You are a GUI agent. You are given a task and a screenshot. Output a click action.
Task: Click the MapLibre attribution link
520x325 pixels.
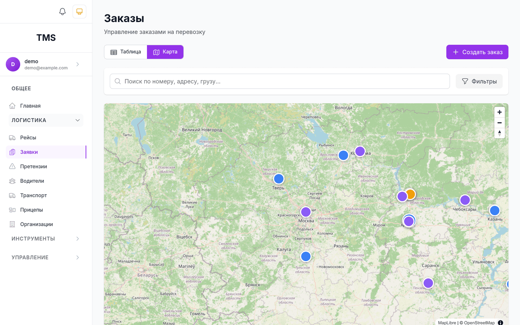pyautogui.click(x=447, y=323)
